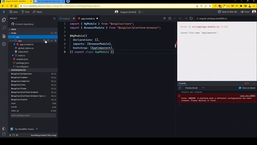Click the preview forward arrow
257x145 pixels.
tap(186, 19)
